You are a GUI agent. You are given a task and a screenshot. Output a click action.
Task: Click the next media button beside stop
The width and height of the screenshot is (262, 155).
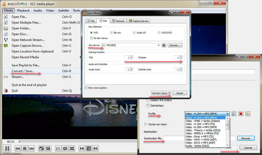pos(31,148)
